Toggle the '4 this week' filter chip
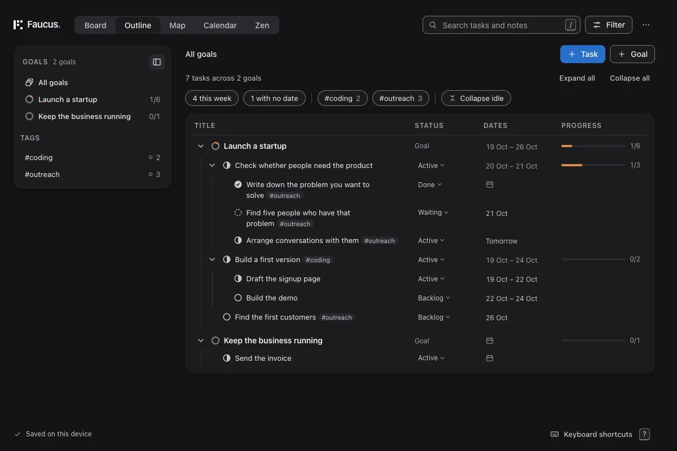This screenshot has width=677, height=451. click(x=212, y=98)
